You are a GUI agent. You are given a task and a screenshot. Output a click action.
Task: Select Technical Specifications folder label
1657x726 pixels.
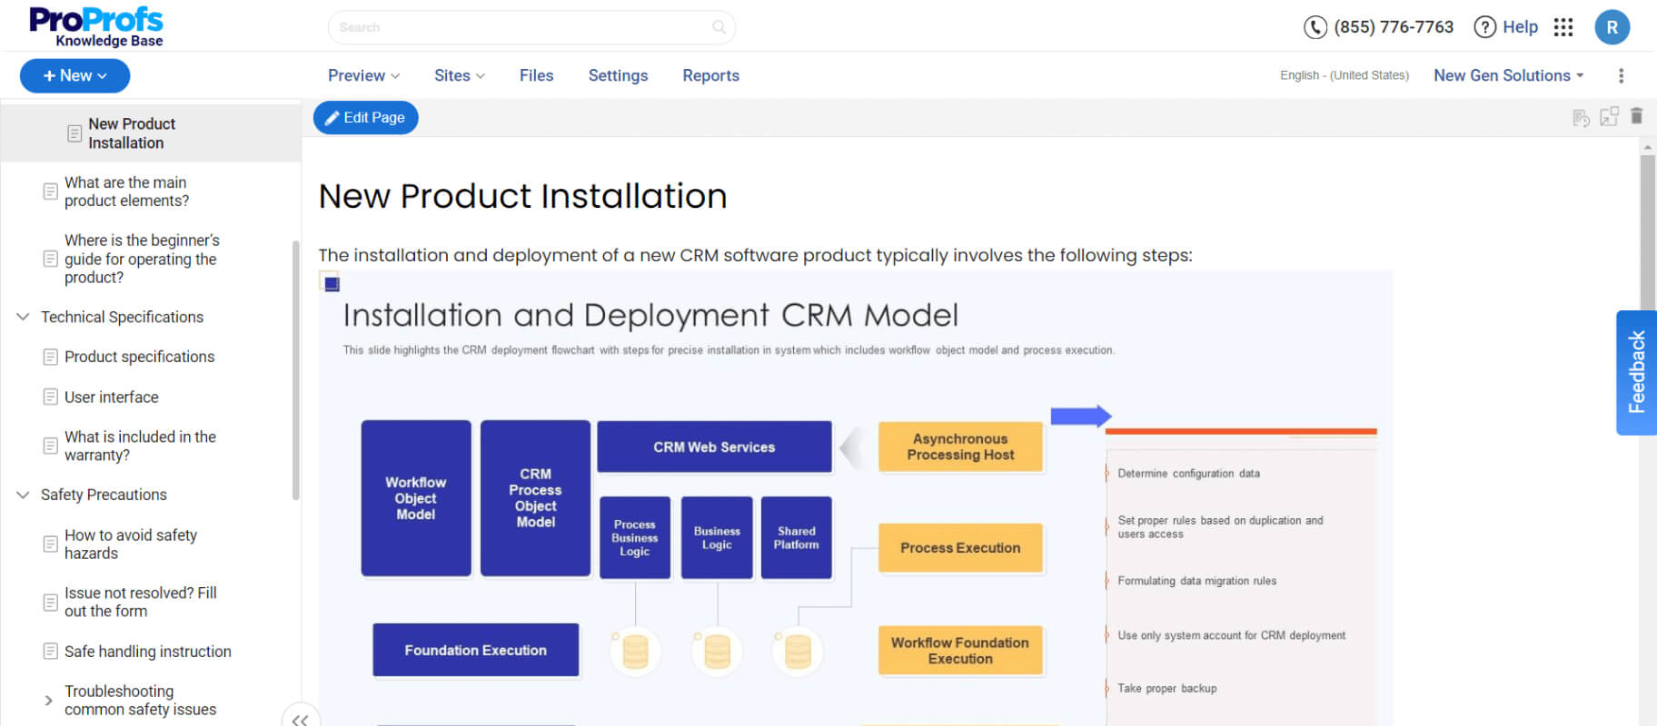click(122, 317)
